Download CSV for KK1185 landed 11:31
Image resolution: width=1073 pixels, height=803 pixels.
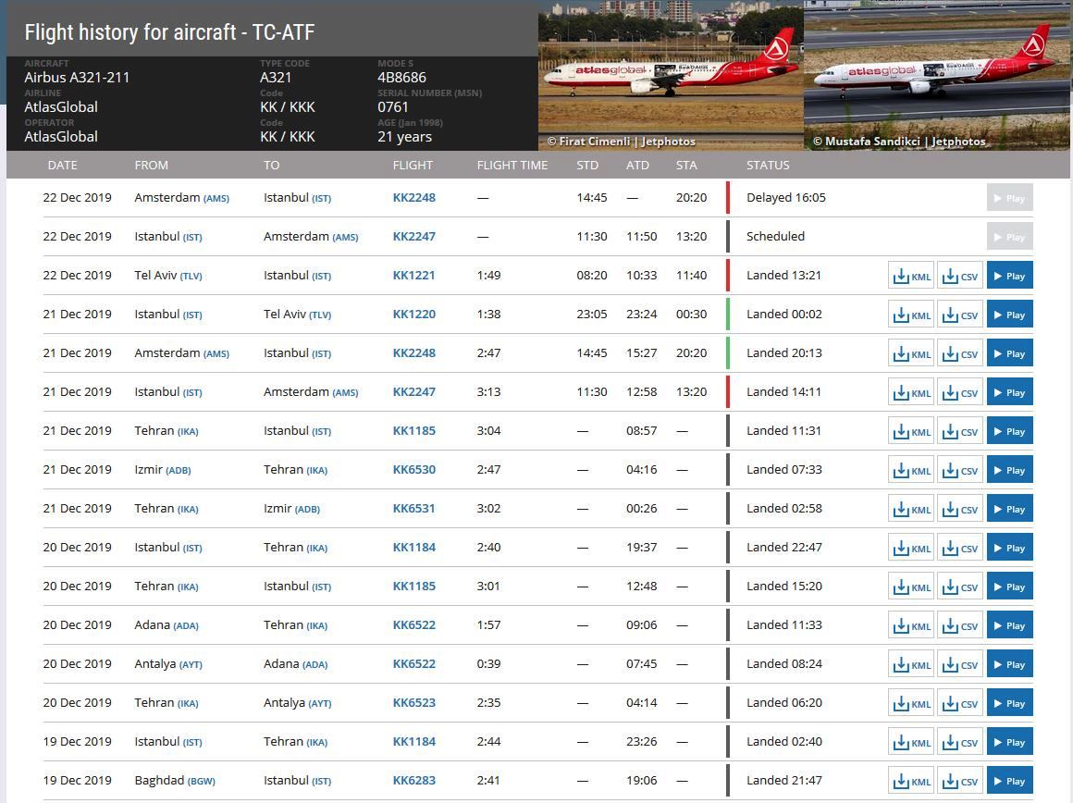pyautogui.click(x=960, y=431)
